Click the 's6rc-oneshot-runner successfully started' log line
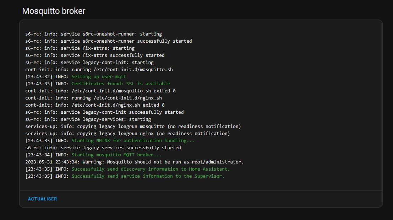Image resolution: width=393 pixels, height=220 pixels. [108, 41]
